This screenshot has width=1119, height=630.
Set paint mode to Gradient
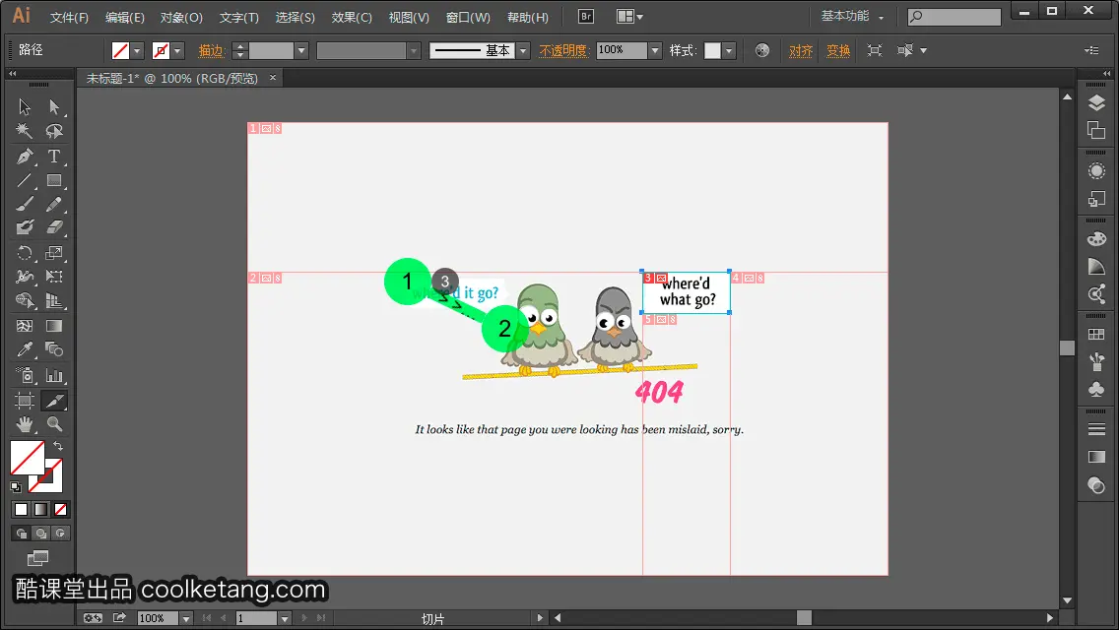(40, 510)
